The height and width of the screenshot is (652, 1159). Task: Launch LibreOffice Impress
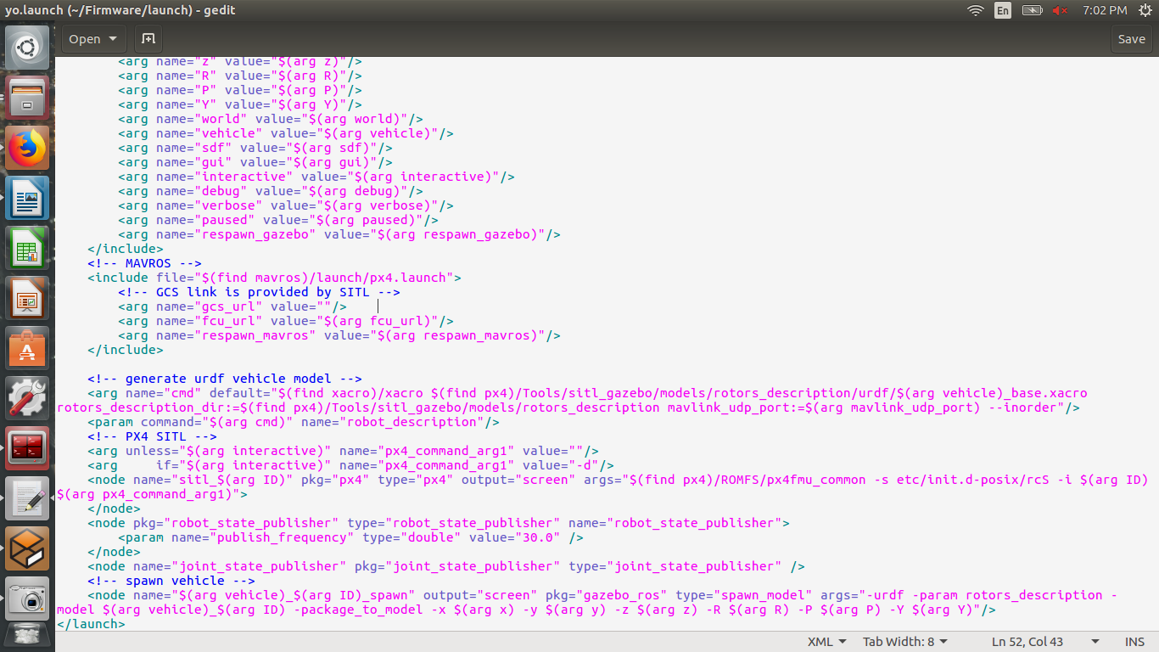(27, 298)
